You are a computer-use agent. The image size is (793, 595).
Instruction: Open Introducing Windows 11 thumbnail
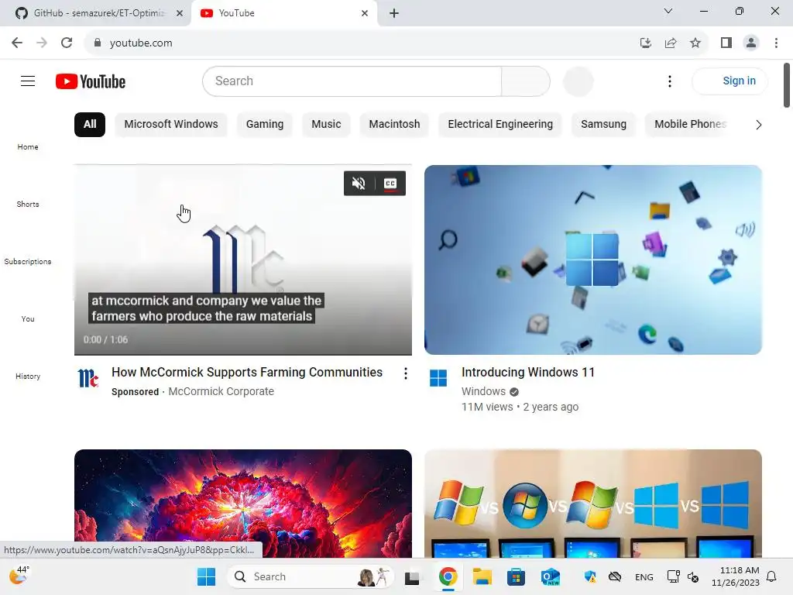coord(593,260)
